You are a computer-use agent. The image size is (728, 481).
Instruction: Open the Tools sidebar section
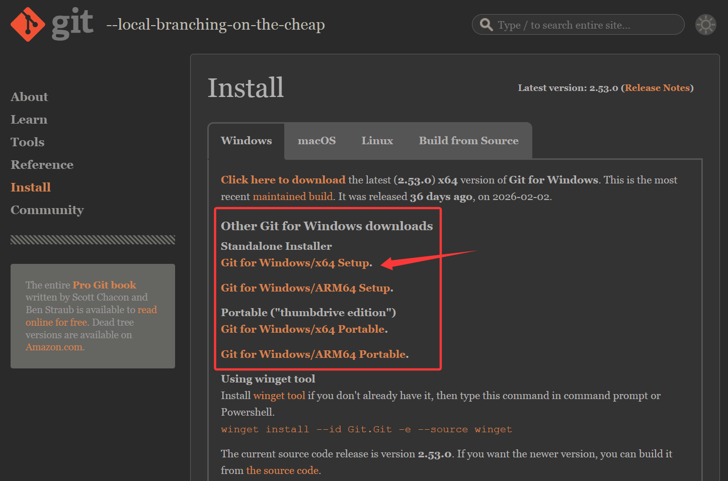pyautogui.click(x=27, y=142)
